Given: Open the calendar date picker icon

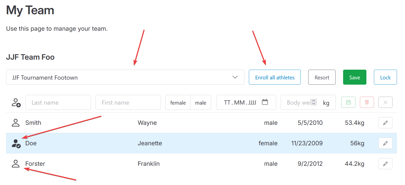Looking at the screenshot, I should tap(265, 102).
